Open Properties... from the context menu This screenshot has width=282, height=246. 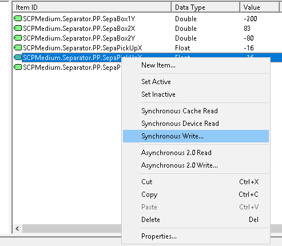point(196,236)
